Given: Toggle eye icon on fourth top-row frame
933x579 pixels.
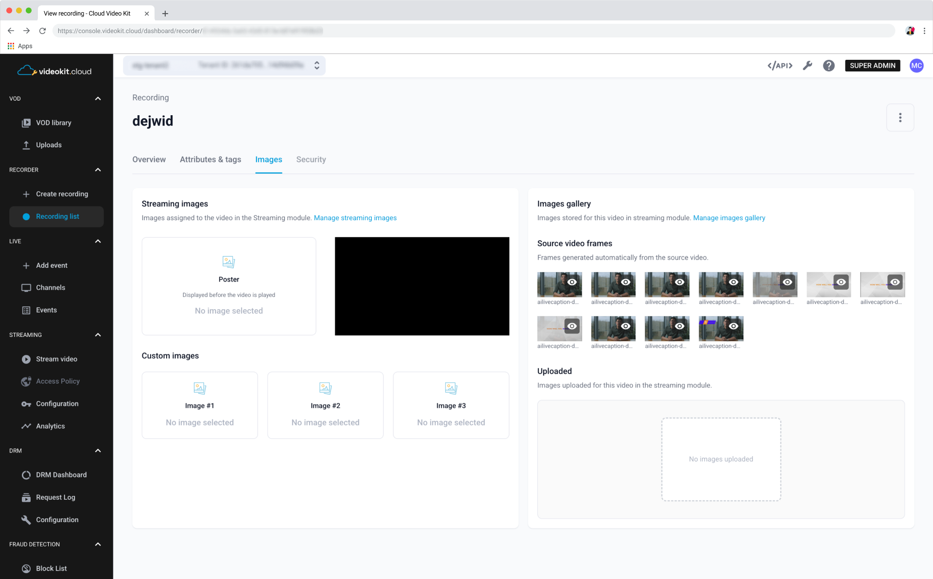Looking at the screenshot, I should [734, 282].
